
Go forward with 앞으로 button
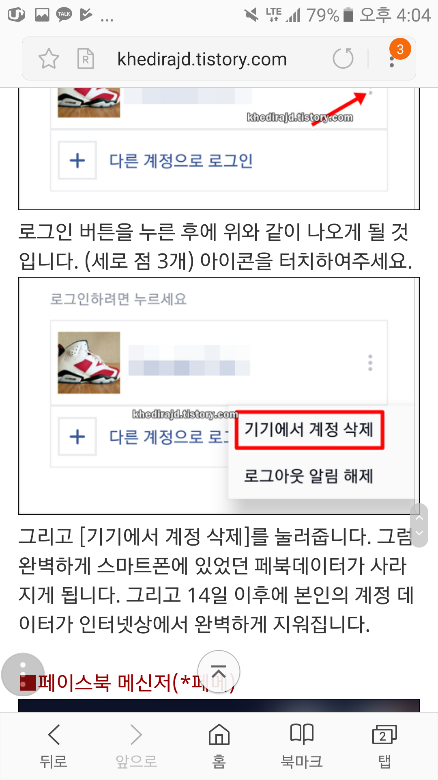pyautogui.click(x=136, y=746)
